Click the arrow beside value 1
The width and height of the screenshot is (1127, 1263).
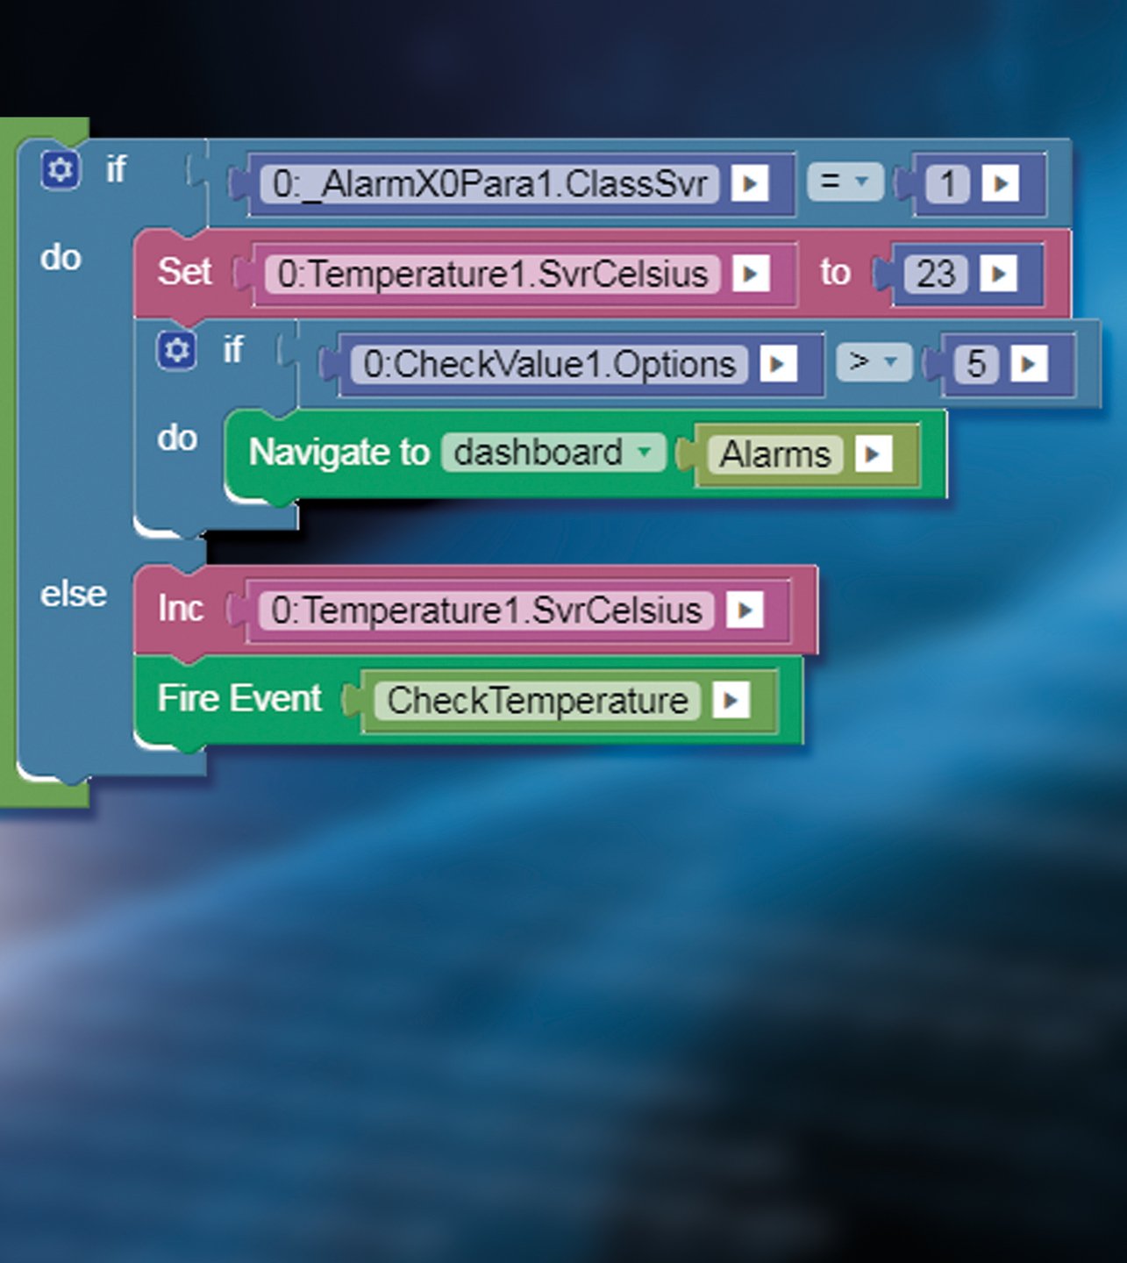click(x=1000, y=184)
